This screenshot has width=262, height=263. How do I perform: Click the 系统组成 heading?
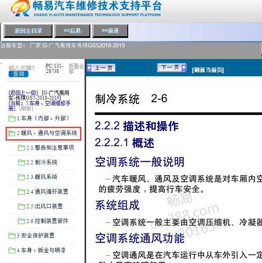pyautogui.click(x=117, y=205)
